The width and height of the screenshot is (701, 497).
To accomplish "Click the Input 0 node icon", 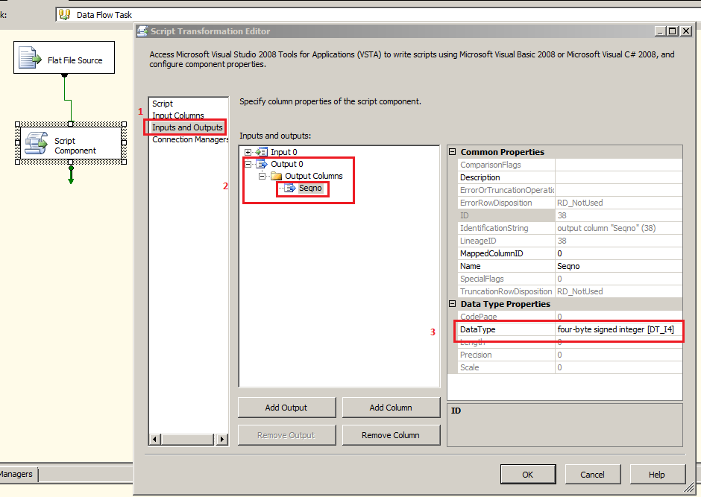I will pyautogui.click(x=263, y=151).
